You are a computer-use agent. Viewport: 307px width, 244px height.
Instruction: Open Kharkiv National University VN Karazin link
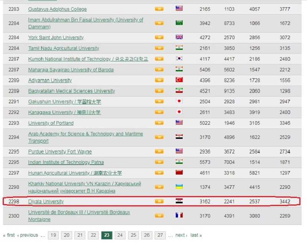coord(84,187)
